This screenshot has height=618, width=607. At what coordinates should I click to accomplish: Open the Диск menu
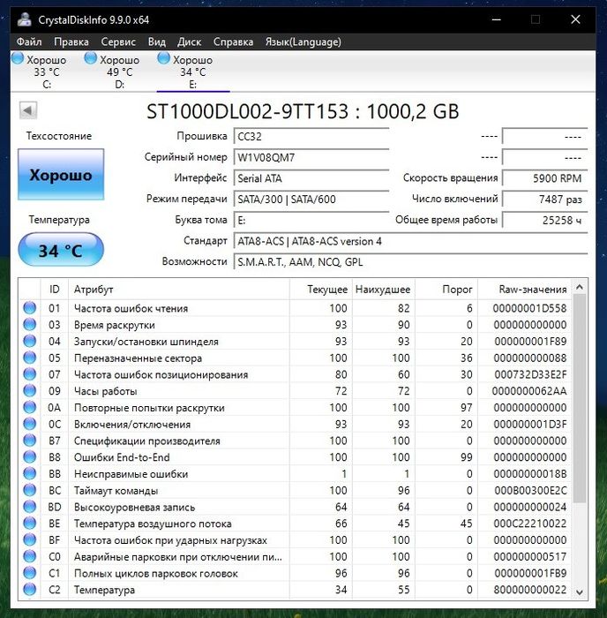coord(189,41)
